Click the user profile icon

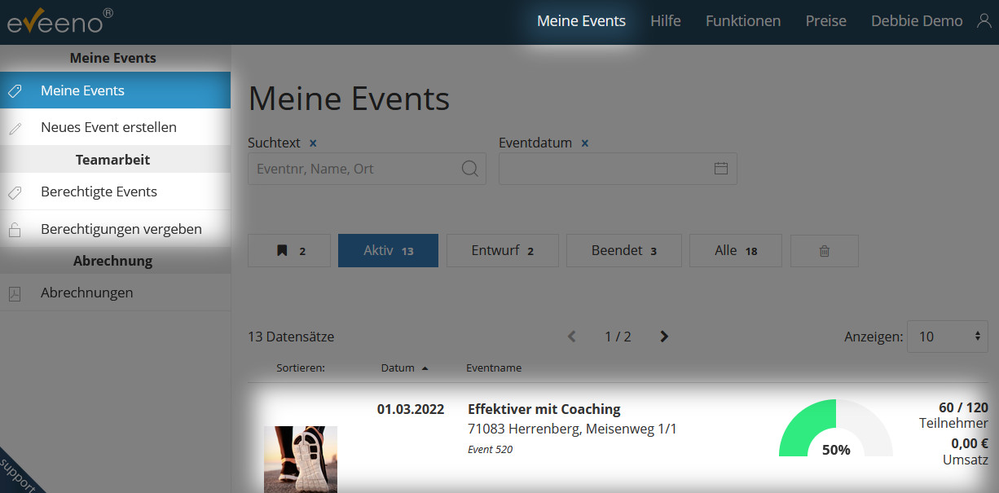(984, 21)
